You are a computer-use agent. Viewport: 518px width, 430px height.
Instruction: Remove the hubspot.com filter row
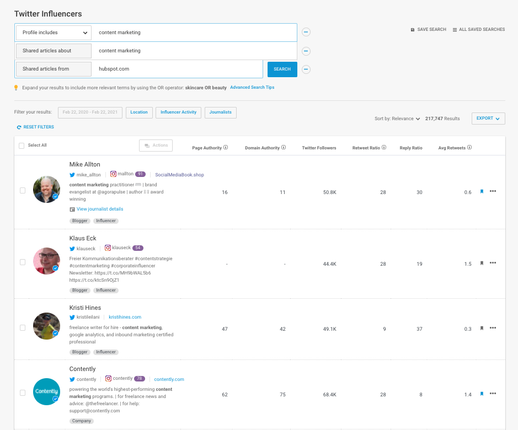point(306,69)
